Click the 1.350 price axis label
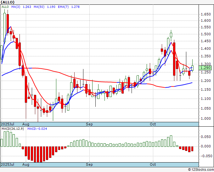214x172 pixels. (206, 56)
